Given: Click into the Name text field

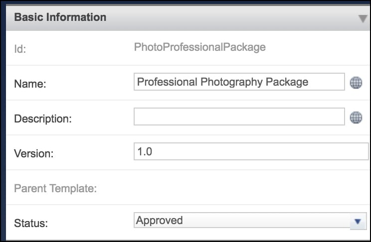Looking at the screenshot, I should 239,82.
